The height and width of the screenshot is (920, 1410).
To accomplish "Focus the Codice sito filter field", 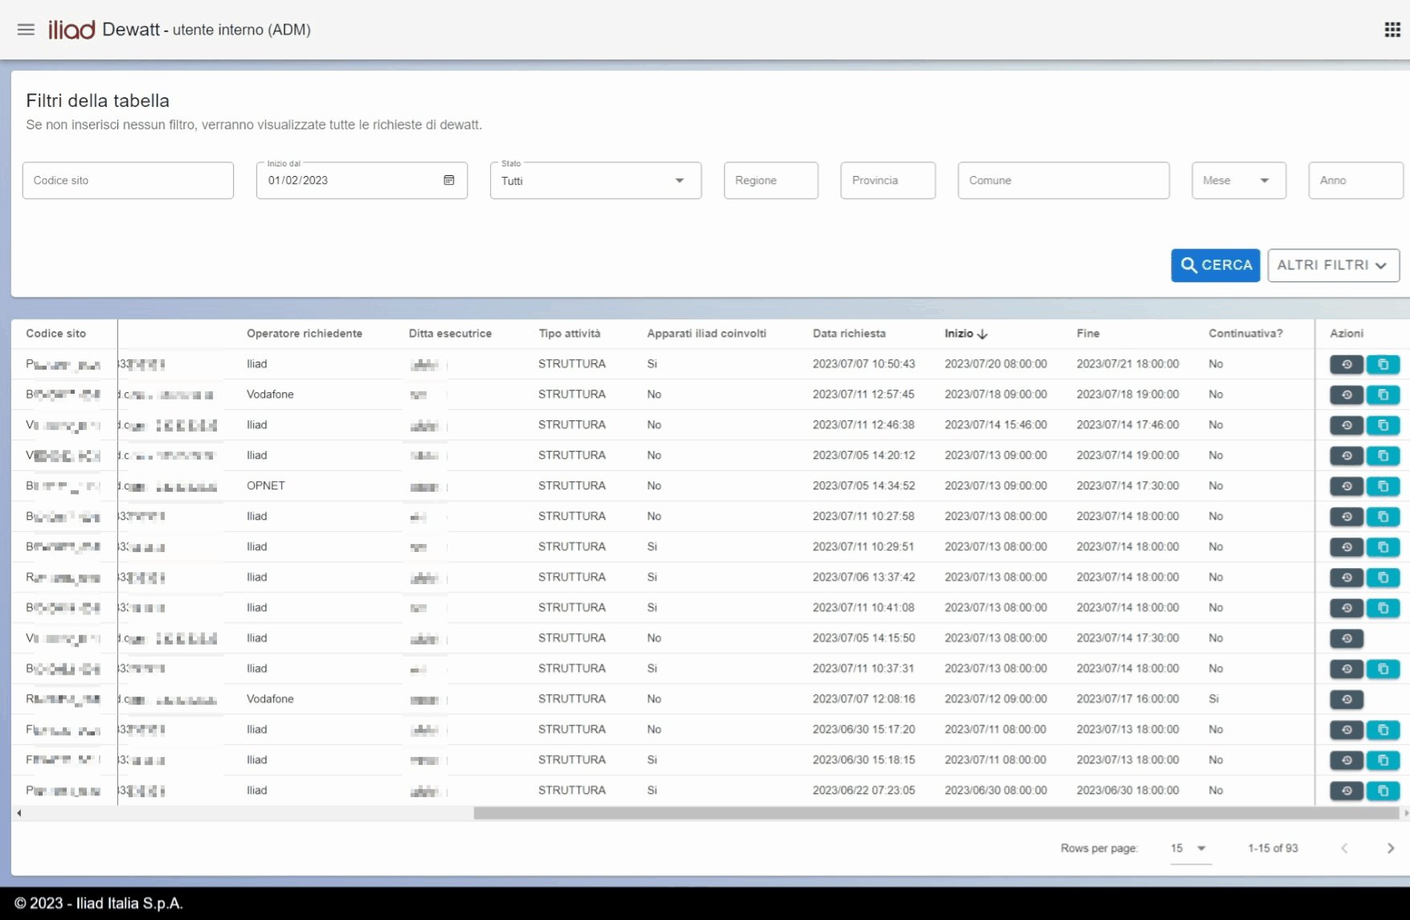I will [128, 181].
